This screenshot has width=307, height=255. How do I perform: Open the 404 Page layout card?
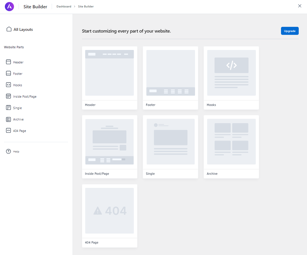tap(109, 216)
